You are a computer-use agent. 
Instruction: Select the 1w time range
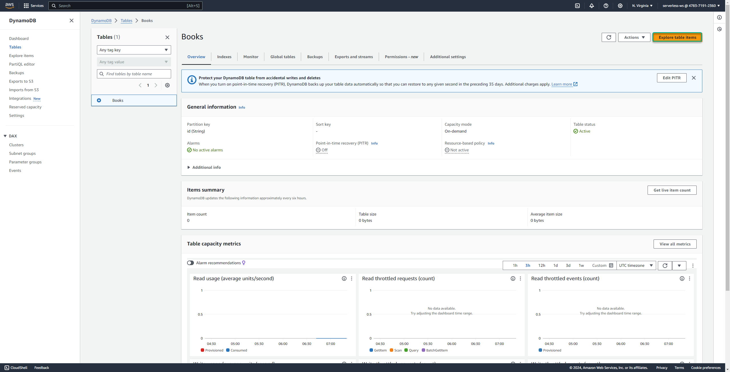pos(581,265)
